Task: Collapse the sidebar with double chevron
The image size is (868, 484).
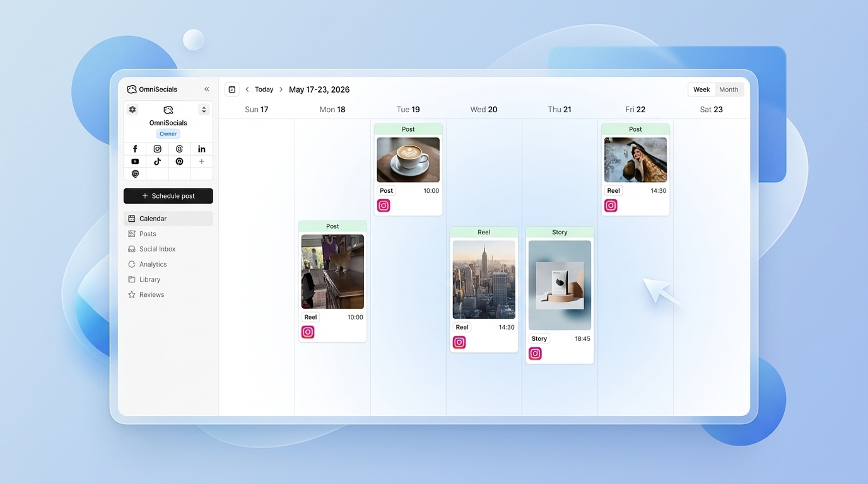Action: (206, 89)
